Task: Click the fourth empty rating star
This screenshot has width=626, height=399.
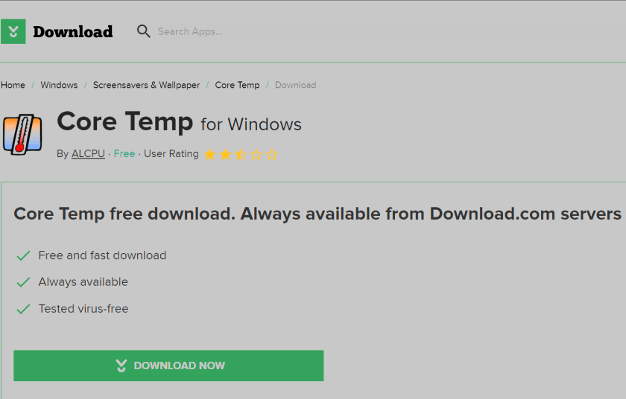Action: (256, 155)
